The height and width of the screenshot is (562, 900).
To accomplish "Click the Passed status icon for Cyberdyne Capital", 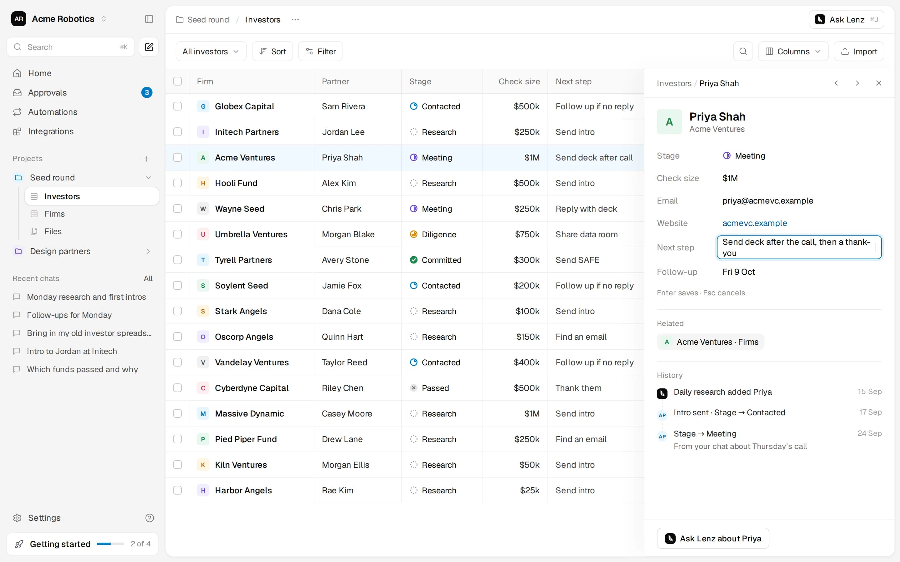I will (413, 388).
